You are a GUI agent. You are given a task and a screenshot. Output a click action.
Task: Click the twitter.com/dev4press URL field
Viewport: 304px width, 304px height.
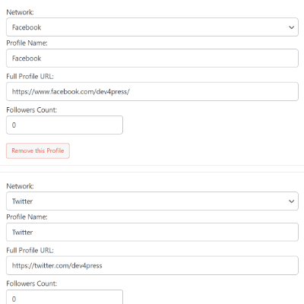click(152, 265)
